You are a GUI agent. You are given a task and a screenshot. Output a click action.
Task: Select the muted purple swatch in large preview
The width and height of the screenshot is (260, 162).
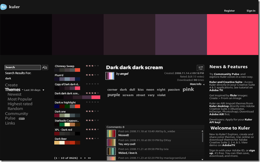pyautogui.click(x=181, y=34)
